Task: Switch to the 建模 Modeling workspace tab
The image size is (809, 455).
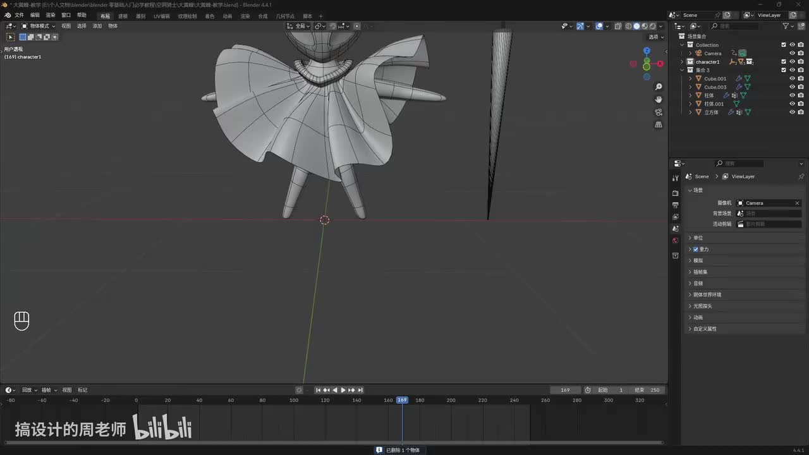Action: click(x=123, y=16)
